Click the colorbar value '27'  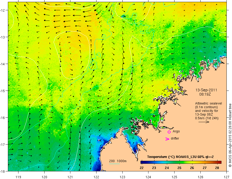point(205,168)
